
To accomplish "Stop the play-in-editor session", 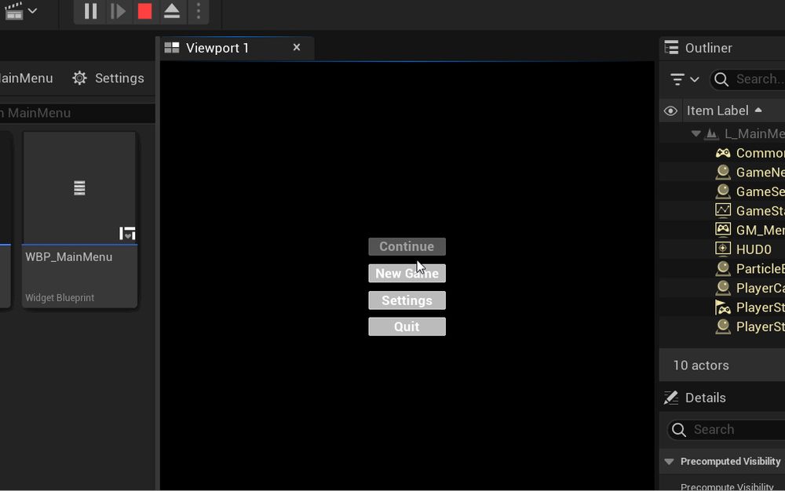I will point(144,12).
